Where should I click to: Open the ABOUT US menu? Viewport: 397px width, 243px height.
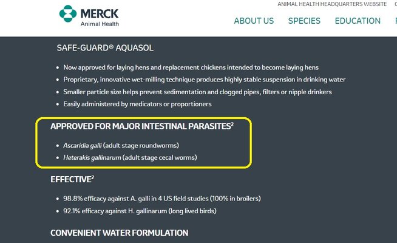[254, 21]
